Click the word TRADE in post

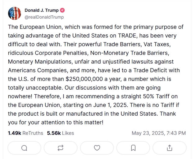[x=127, y=36]
